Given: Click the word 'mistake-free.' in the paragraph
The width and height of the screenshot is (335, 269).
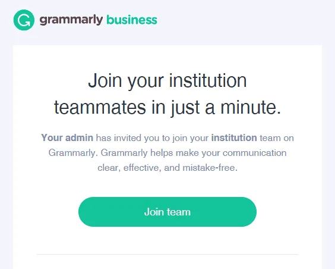Looking at the screenshot, I should (210, 168).
